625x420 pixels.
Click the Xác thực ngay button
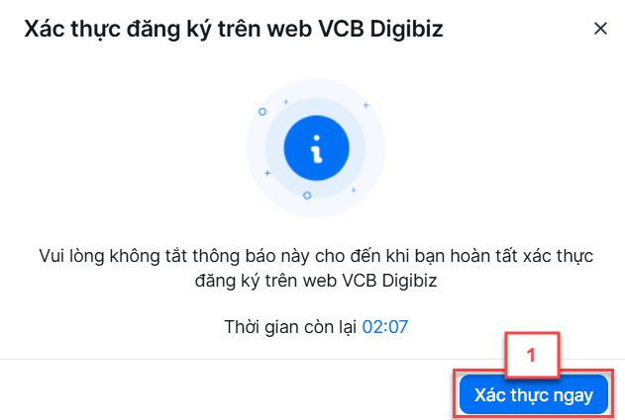534,394
